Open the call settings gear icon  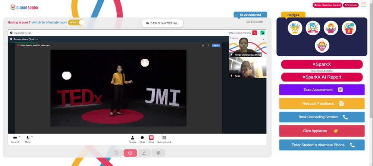(11, 33)
